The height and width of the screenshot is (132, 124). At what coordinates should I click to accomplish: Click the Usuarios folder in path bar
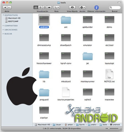(x=57, y=125)
